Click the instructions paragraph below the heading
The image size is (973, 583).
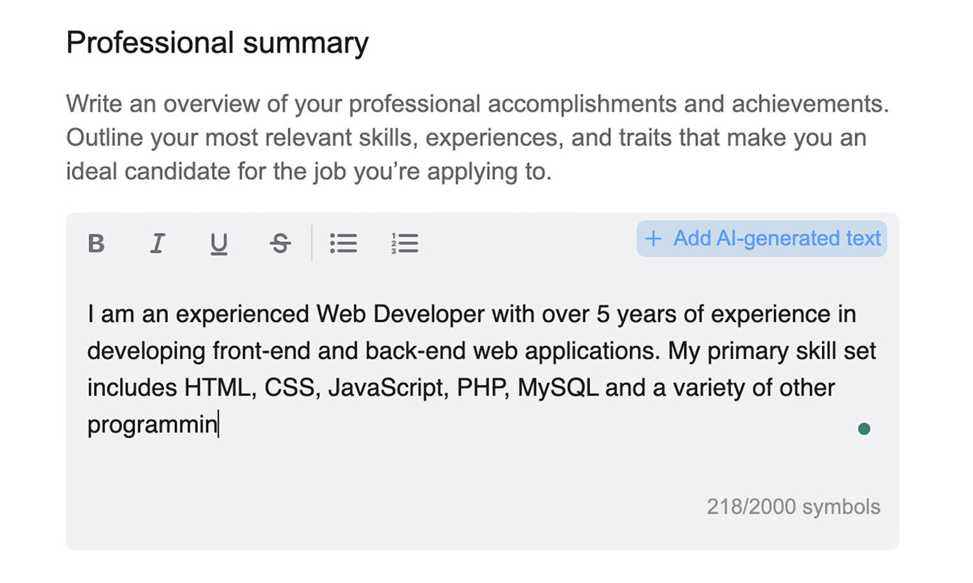(477, 138)
